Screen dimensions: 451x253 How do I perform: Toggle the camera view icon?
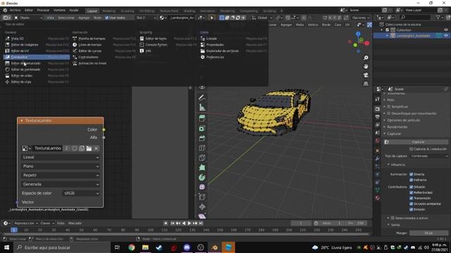coord(366,75)
